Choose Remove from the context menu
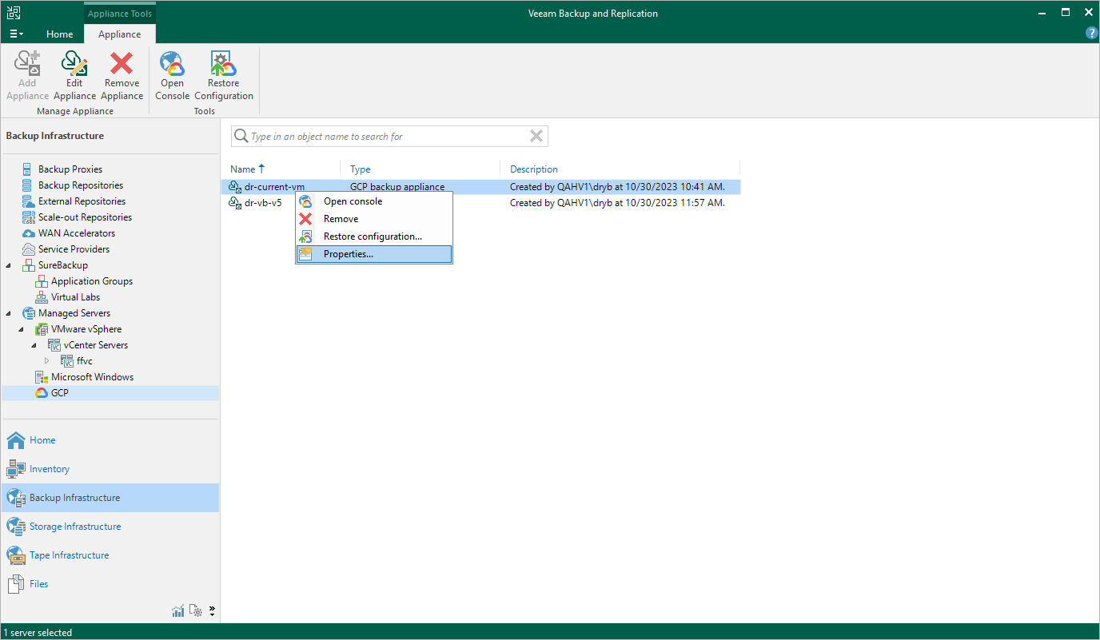 (374, 219)
